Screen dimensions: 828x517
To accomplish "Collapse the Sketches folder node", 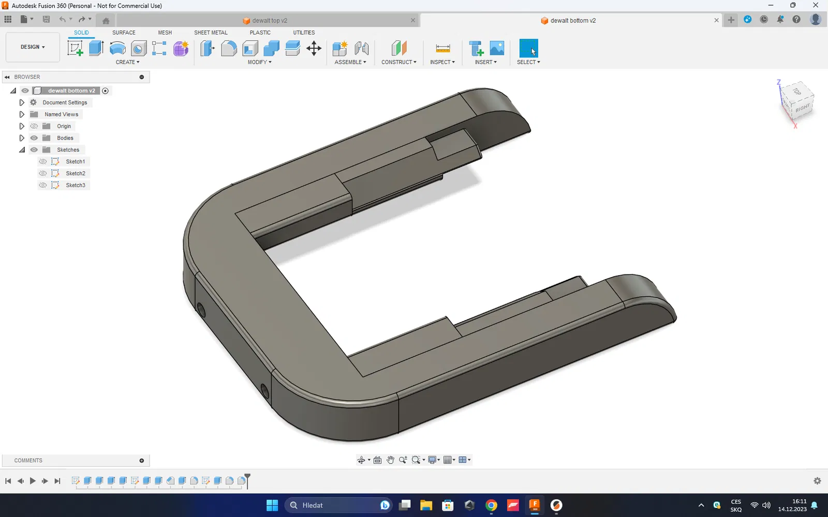I will point(22,150).
